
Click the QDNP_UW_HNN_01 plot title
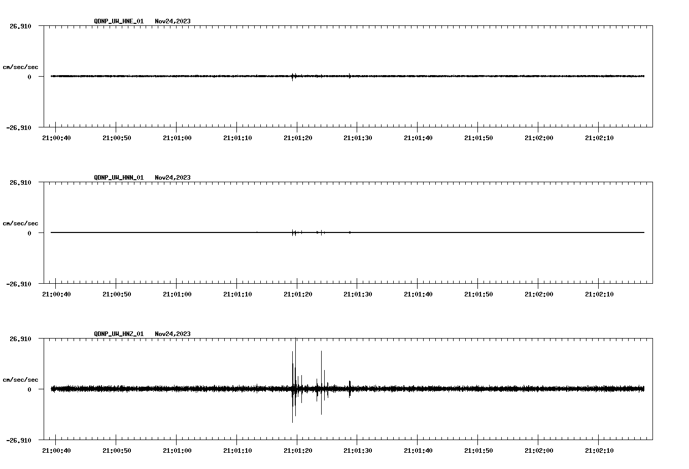pos(119,178)
